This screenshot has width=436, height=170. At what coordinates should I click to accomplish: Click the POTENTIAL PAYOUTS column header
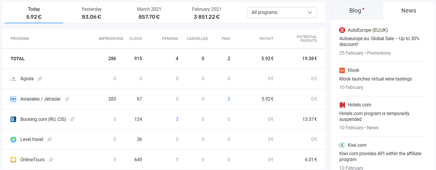point(307,39)
